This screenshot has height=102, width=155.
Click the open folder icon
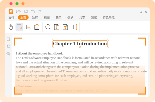18,11
